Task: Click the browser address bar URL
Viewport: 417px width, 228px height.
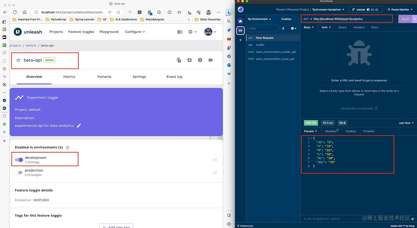Action: click(x=73, y=12)
